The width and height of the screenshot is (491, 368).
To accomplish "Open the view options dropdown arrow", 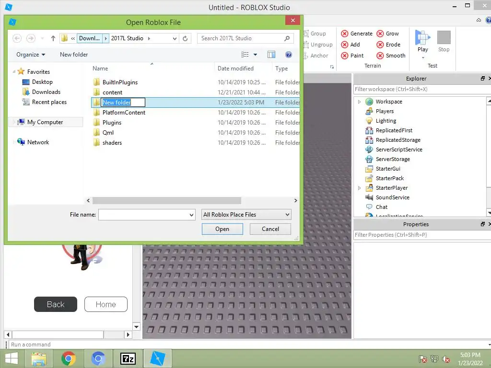I will (255, 55).
